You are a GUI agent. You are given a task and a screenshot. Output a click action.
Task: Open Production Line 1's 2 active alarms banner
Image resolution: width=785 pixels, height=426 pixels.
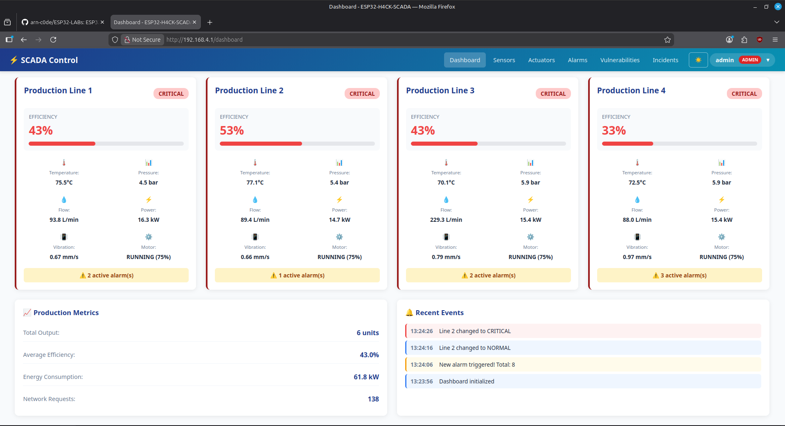click(106, 275)
